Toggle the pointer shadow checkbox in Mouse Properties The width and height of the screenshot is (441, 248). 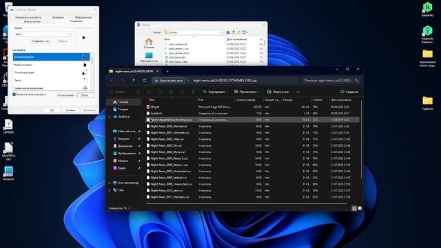(x=14, y=94)
